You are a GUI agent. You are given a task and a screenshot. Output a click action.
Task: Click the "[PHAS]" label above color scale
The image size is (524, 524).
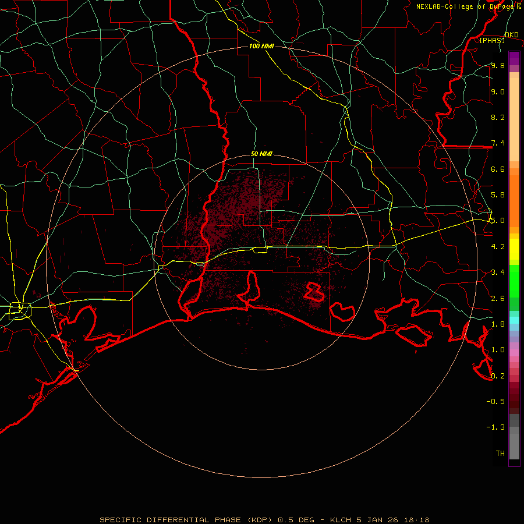(492, 40)
